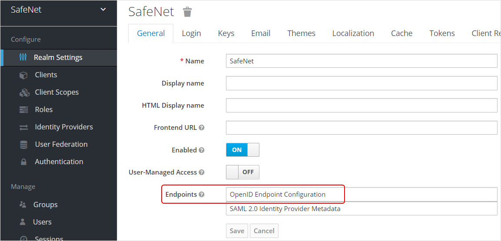Click the Clients cube icon
This screenshot has width=501, height=241.
[23, 75]
